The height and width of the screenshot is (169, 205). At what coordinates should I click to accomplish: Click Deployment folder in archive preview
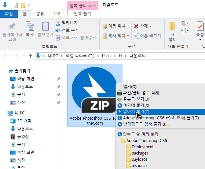pos(140,147)
